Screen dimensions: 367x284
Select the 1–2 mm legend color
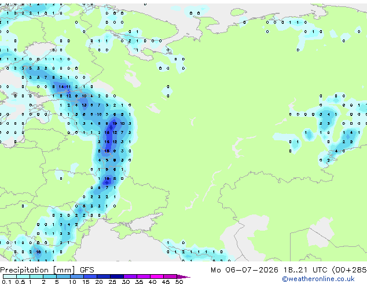(36, 276)
